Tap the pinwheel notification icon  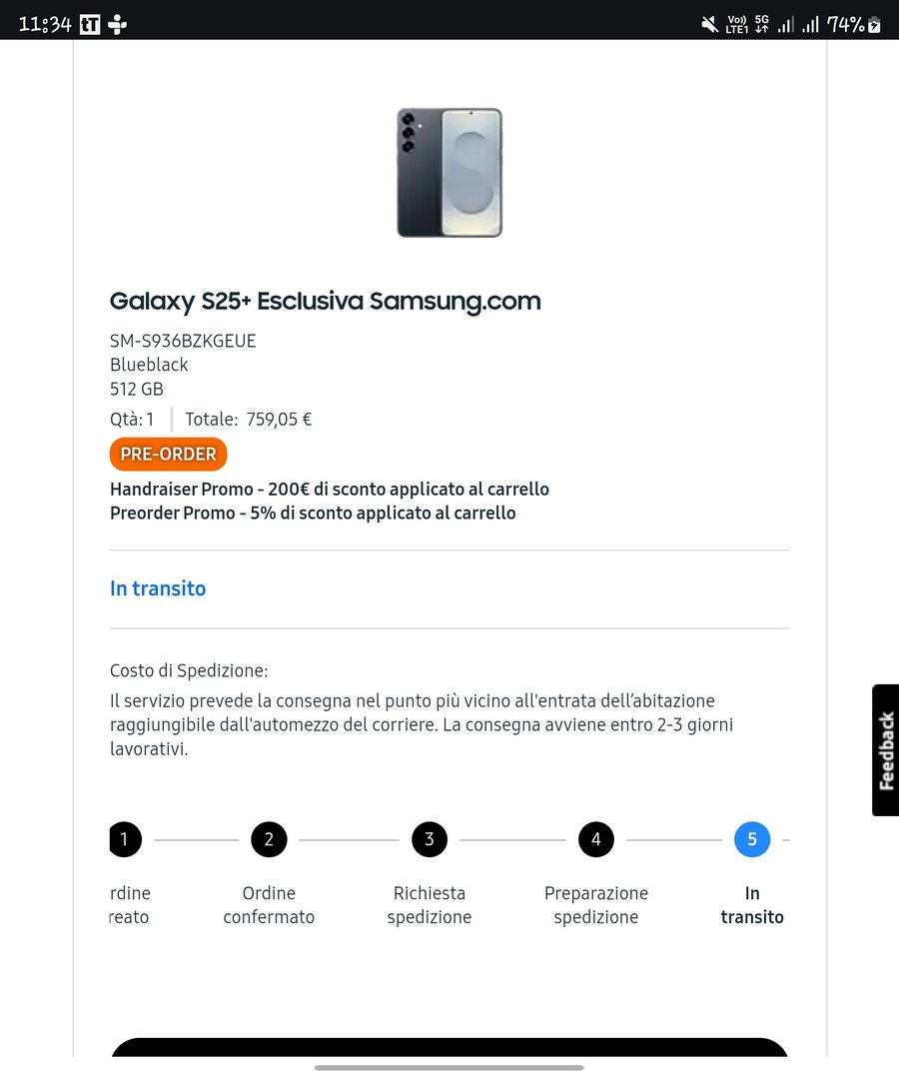click(118, 24)
